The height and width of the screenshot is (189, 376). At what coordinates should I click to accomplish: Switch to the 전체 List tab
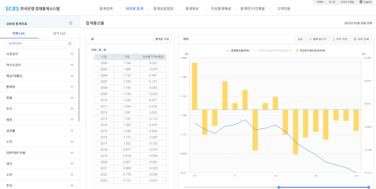(x=18, y=34)
